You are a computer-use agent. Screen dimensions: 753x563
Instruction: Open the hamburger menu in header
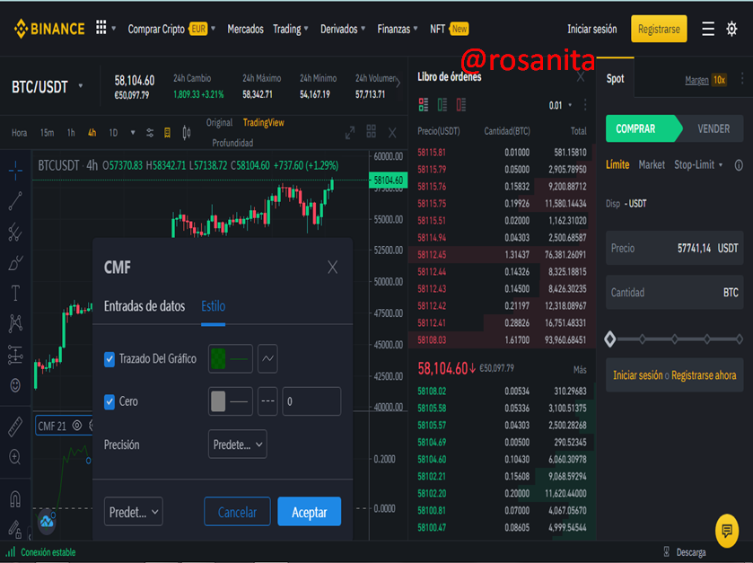(x=708, y=29)
